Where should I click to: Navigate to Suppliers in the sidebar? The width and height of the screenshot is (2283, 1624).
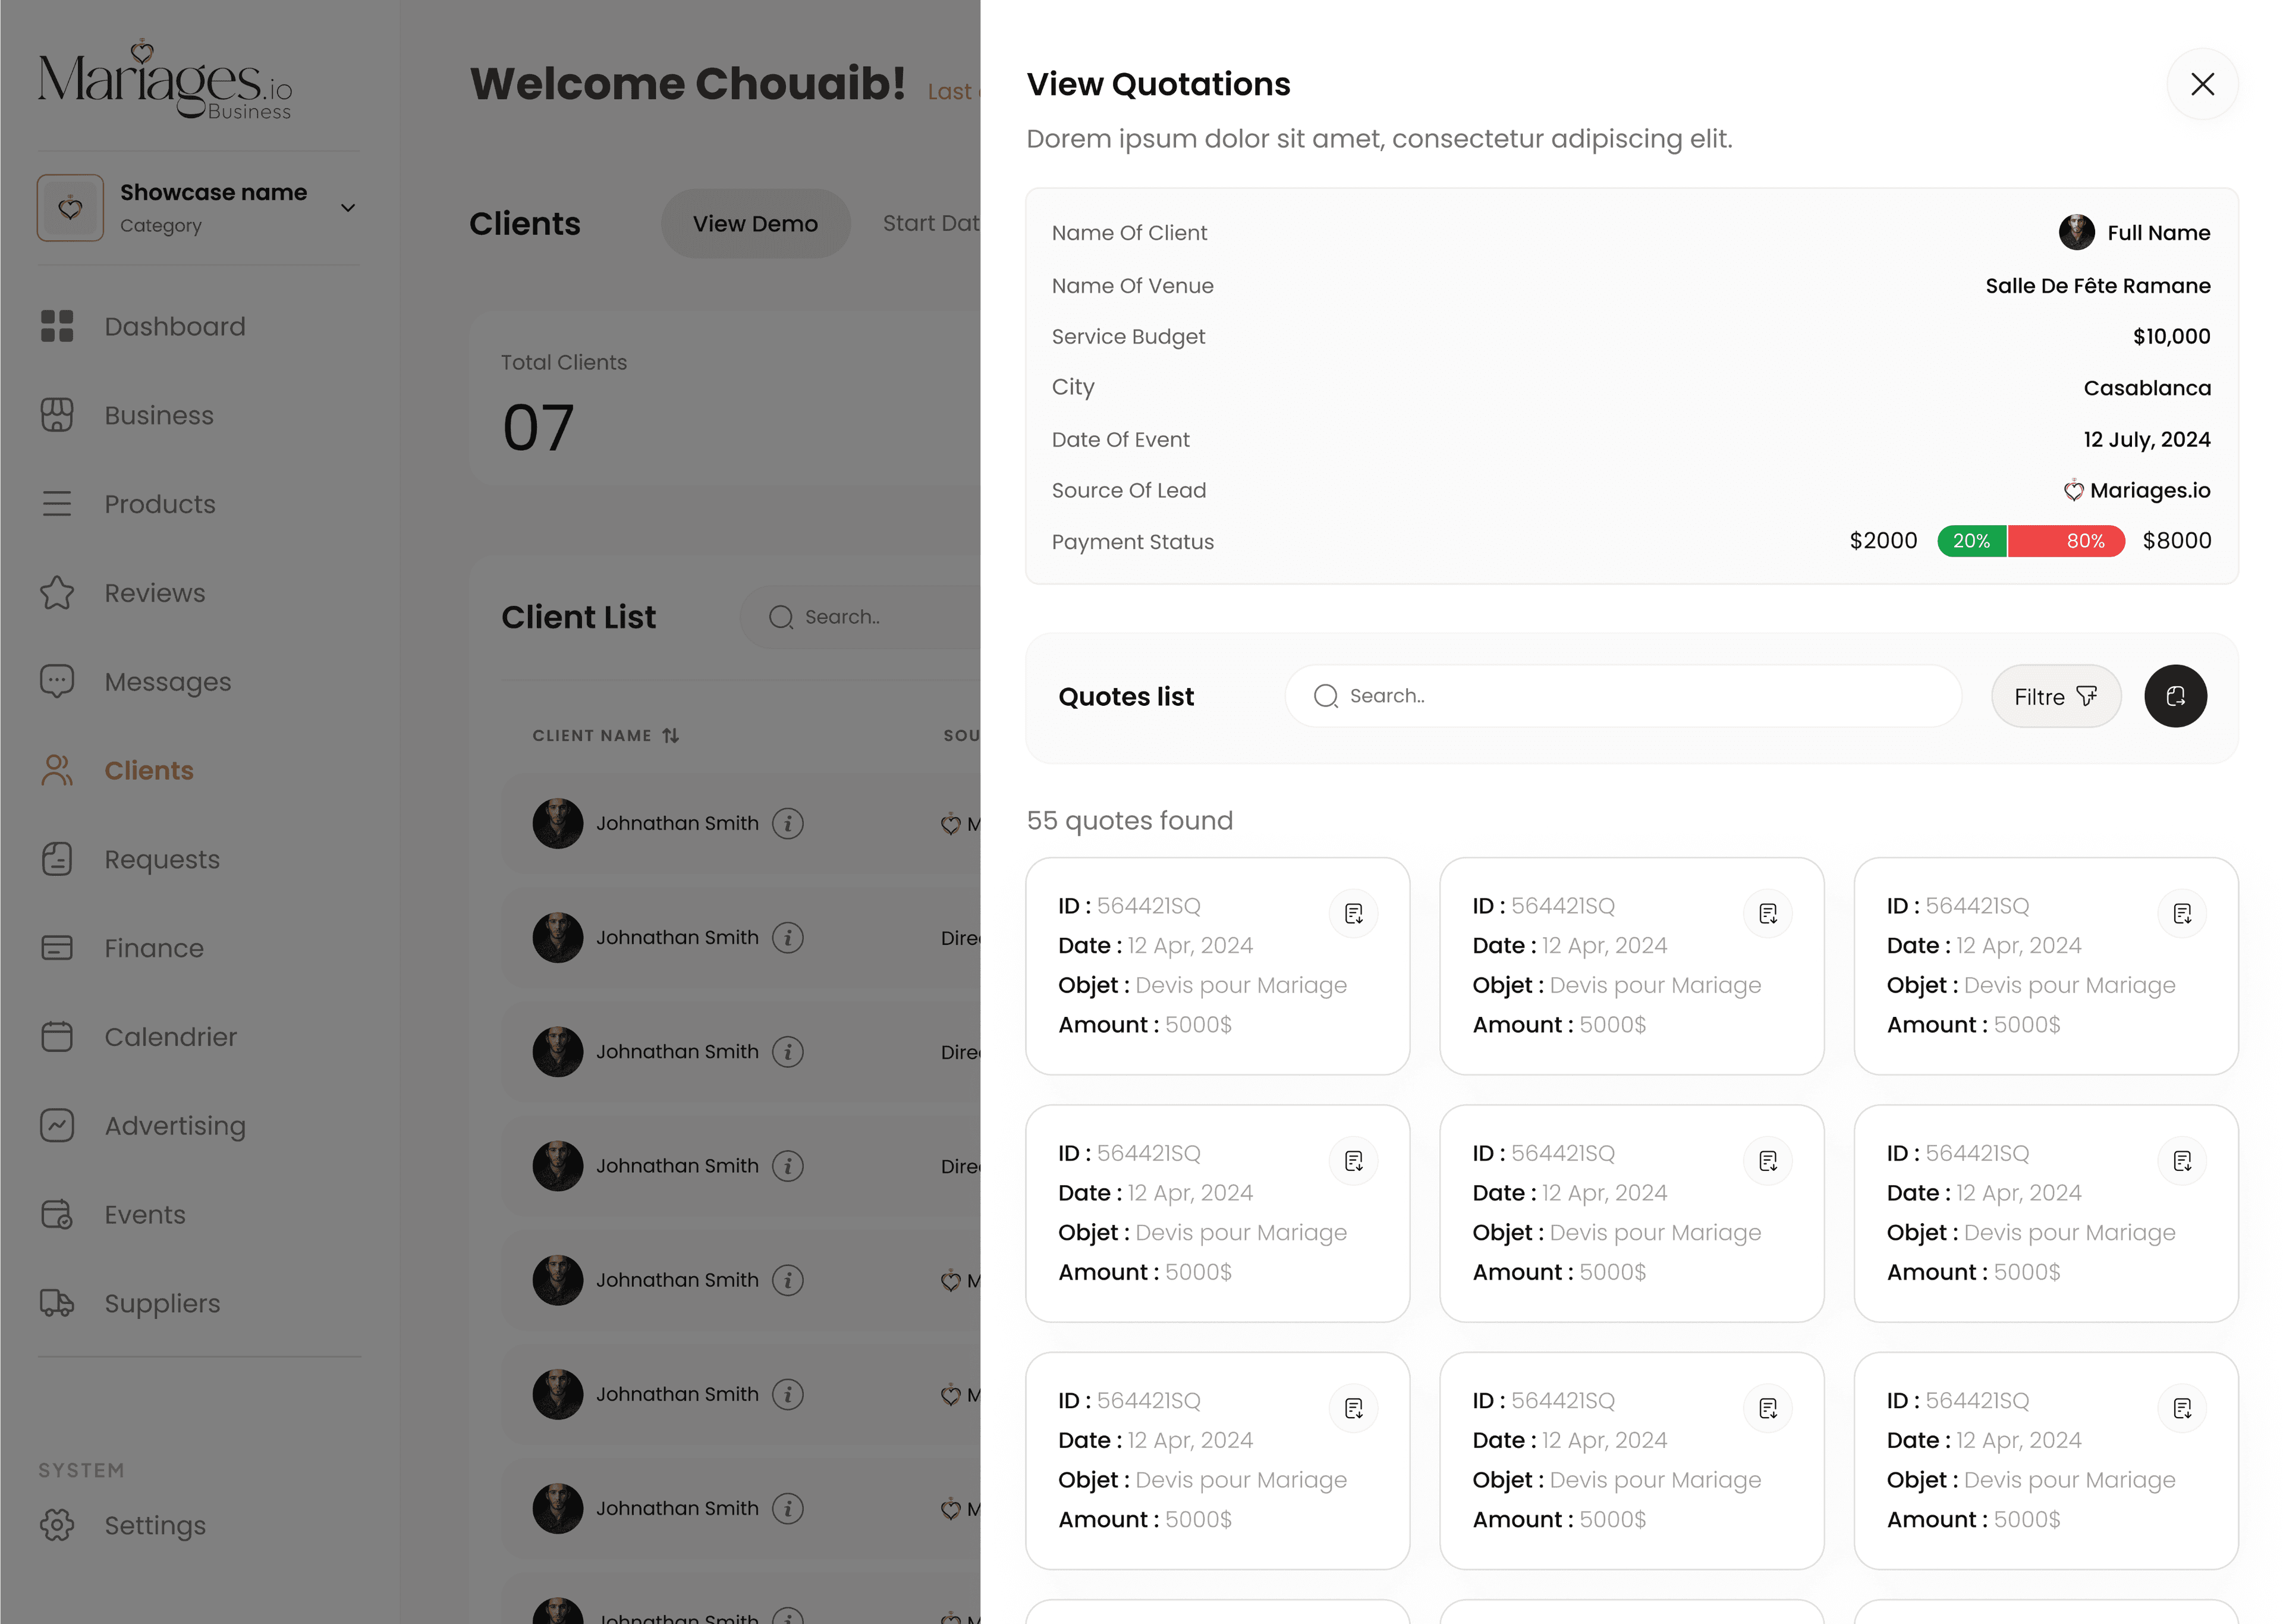[x=162, y=1303]
